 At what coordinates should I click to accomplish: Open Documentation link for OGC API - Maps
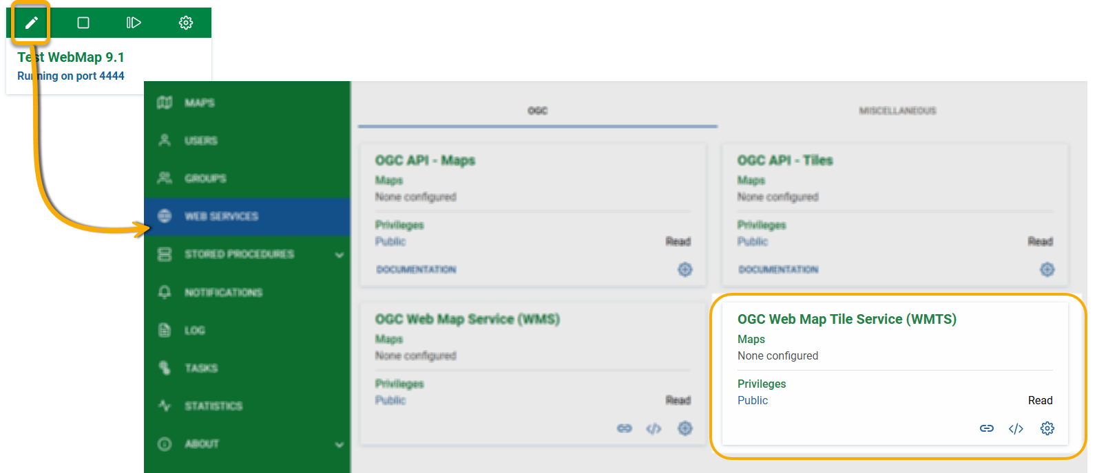(x=416, y=269)
